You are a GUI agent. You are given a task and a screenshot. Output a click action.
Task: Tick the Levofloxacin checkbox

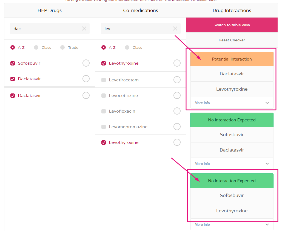pyautogui.click(x=104, y=111)
